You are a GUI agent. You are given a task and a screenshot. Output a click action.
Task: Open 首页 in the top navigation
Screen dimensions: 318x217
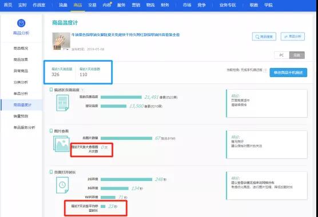point(8,5)
